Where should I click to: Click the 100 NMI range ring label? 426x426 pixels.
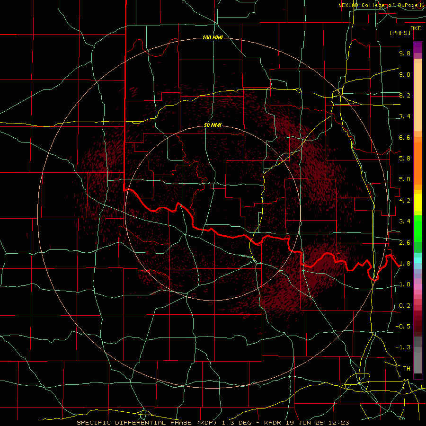(213, 37)
